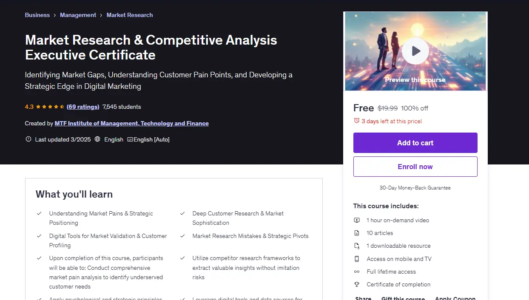The width and height of the screenshot is (529, 300).
Task: Click the articles document icon
Action: click(x=357, y=233)
